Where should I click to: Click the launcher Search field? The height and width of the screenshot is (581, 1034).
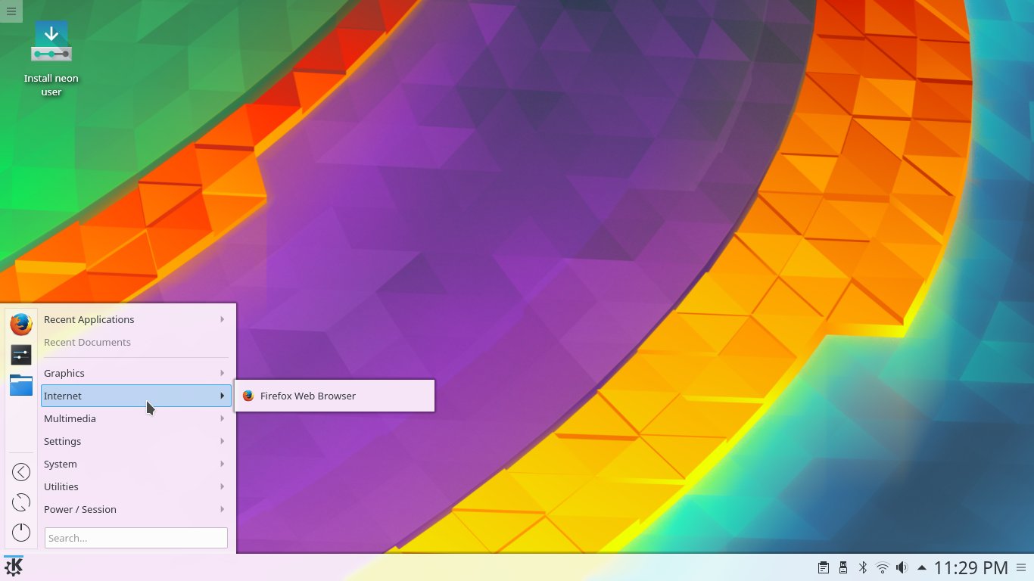coord(136,538)
